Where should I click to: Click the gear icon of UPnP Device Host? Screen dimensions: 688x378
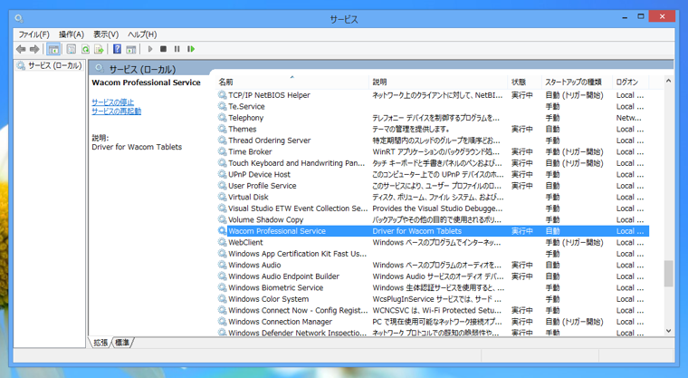pos(223,174)
